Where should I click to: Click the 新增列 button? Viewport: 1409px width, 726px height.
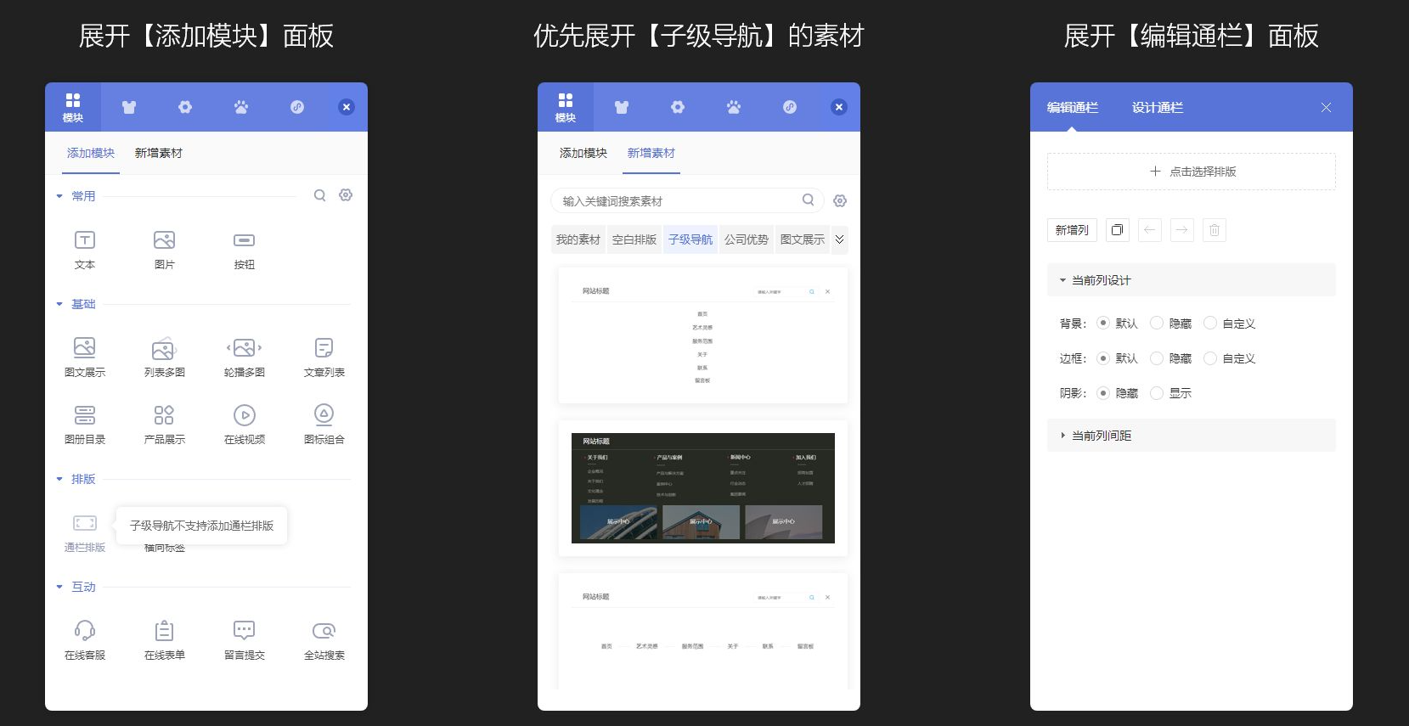1072,230
